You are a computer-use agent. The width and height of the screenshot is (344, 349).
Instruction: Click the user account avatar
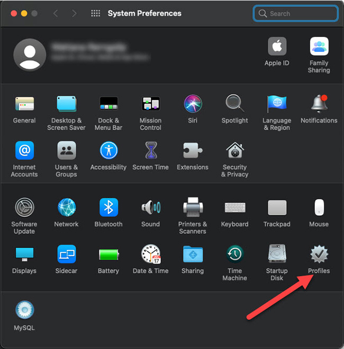[x=30, y=55]
